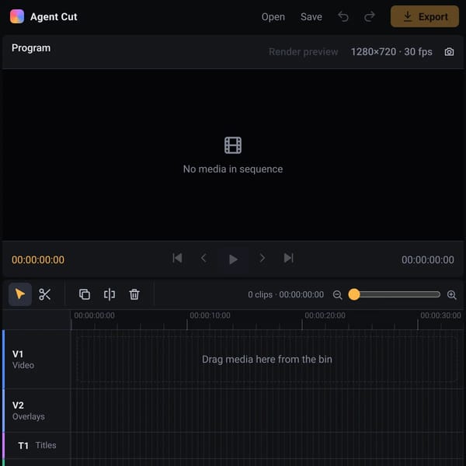This screenshot has width=466, height=466.
Task: Click the current timecode 00:00:00:00 in orange
Action: coord(38,259)
